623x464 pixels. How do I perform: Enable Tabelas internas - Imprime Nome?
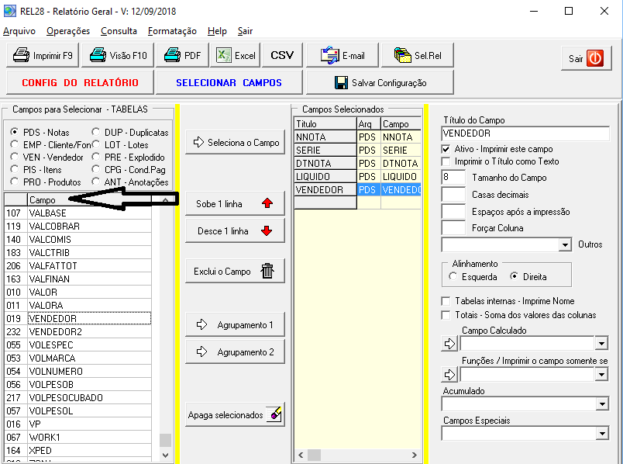[446, 301]
